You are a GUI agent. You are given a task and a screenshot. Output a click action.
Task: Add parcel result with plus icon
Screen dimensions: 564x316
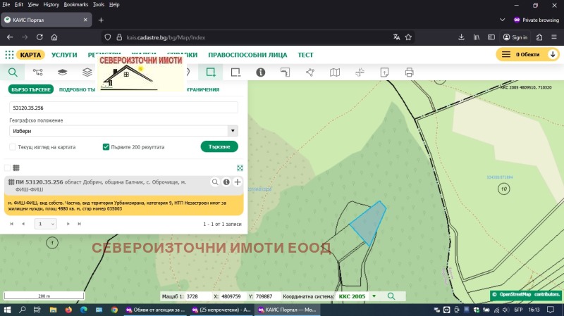238,182
